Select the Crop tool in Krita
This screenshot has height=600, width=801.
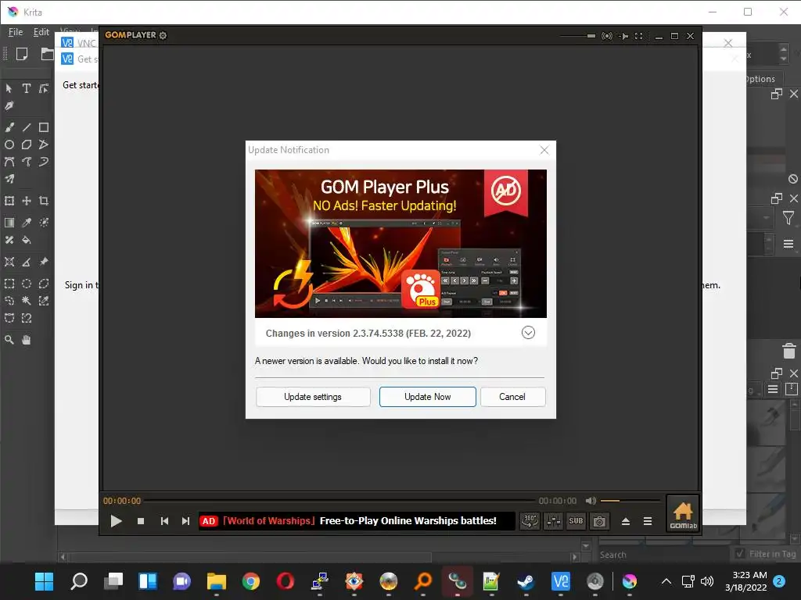coord(44,201)
